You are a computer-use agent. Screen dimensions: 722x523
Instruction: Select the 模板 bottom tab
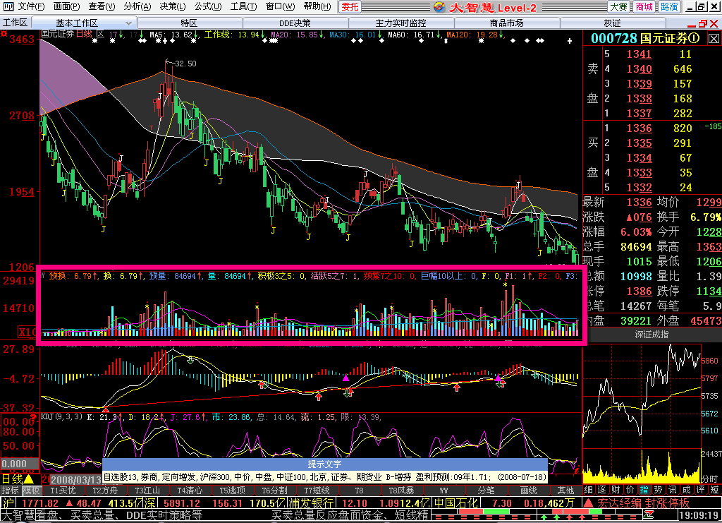coord(31,491)
